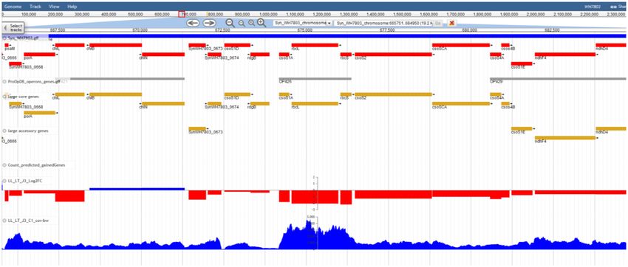Close the LL_LT_J3_Log2FC track circle
This screenshot has height=267, width=628.
click(x=5, y=181)
